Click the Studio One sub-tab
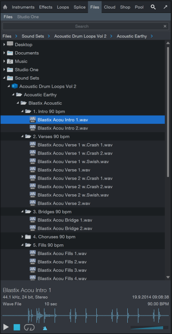 coord(28,17)
